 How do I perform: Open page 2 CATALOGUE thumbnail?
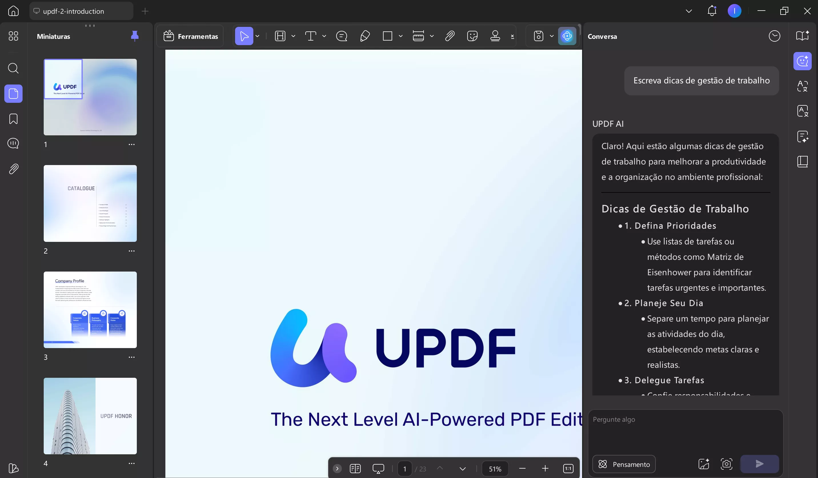[x=90, y=204]
